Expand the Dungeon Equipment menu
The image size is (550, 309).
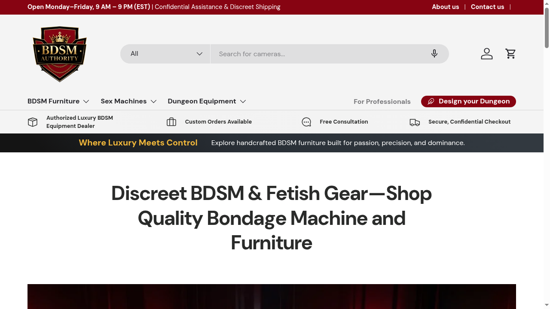click(206, 101)
